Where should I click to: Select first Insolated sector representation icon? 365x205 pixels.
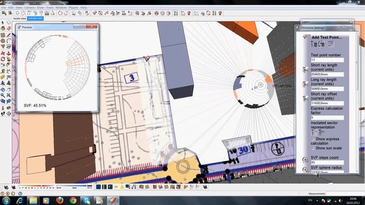pos(314,133)
